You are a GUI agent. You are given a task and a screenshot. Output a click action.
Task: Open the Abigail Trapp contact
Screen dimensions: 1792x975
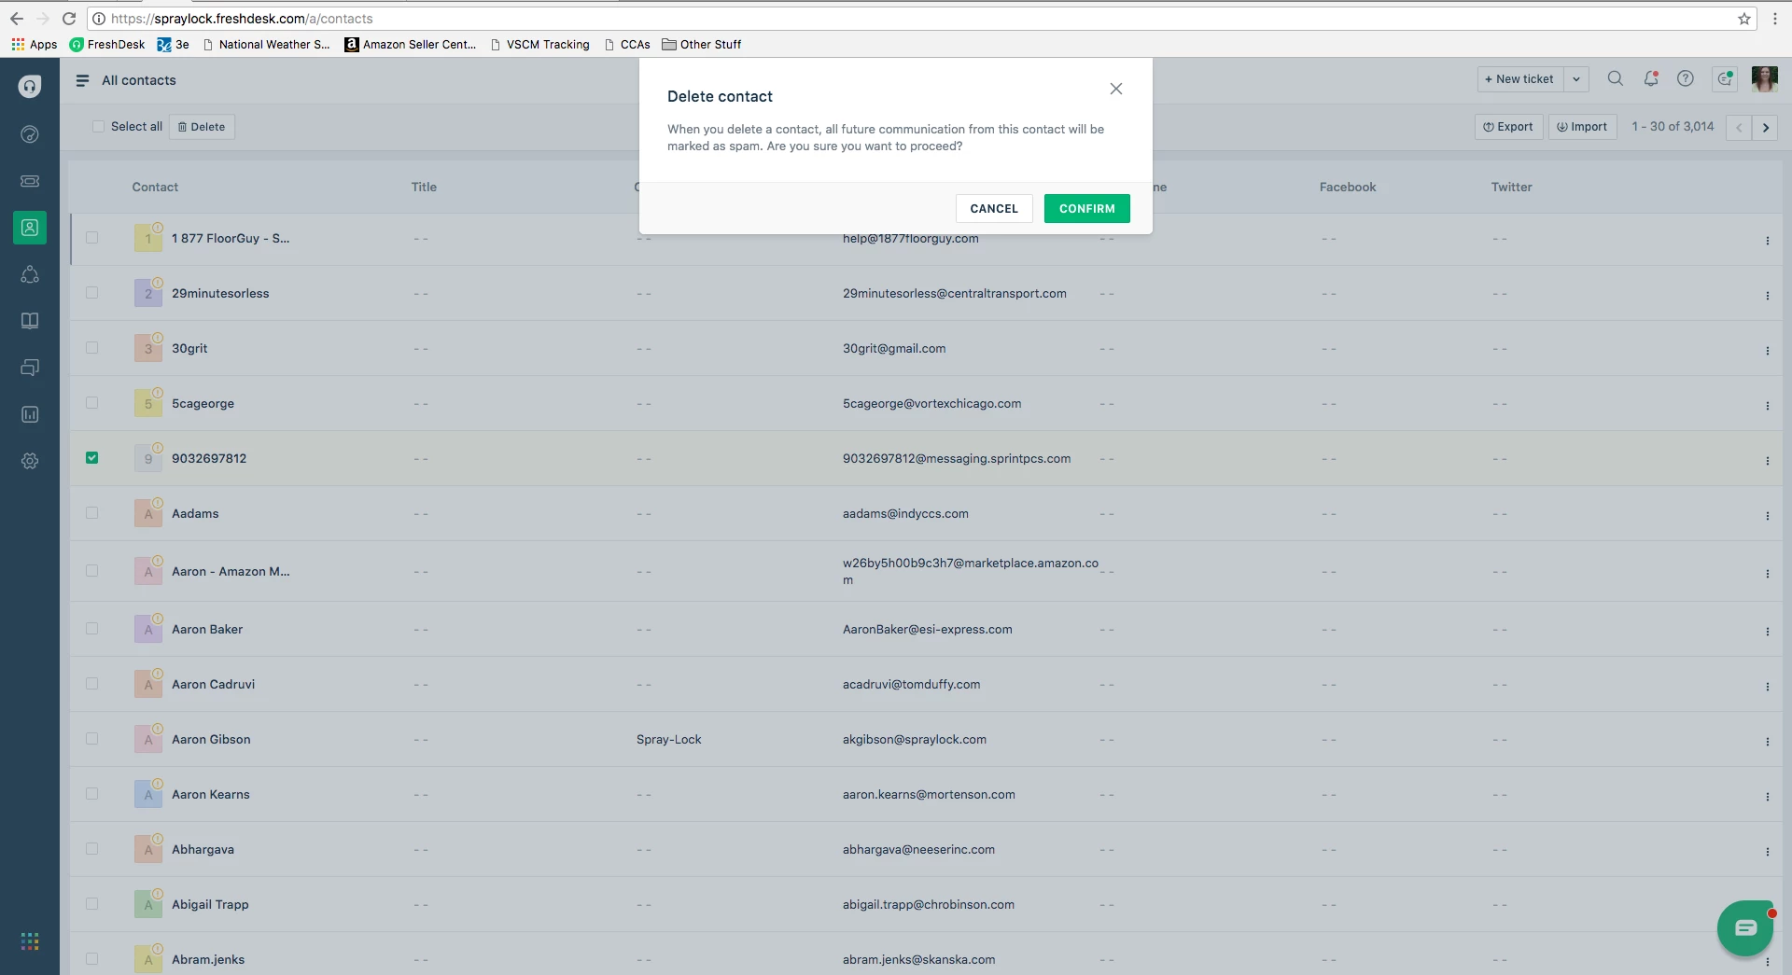point(210,904)
